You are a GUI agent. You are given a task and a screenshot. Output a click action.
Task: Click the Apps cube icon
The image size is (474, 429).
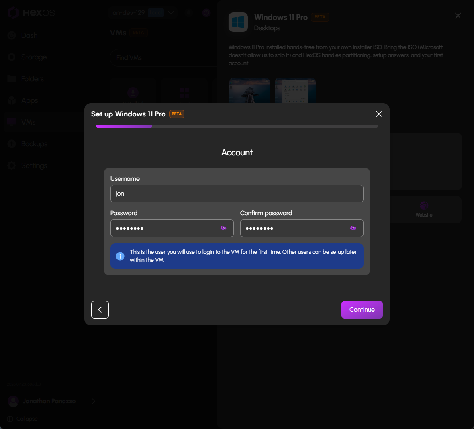tap(12, 100)
